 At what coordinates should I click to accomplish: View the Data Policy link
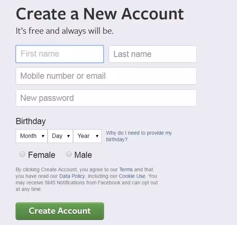point(72,176)
